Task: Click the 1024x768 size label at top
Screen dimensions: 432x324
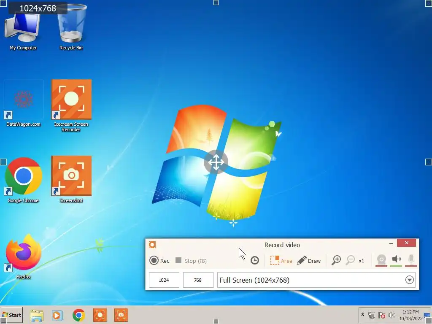Action: coord(38,8)
